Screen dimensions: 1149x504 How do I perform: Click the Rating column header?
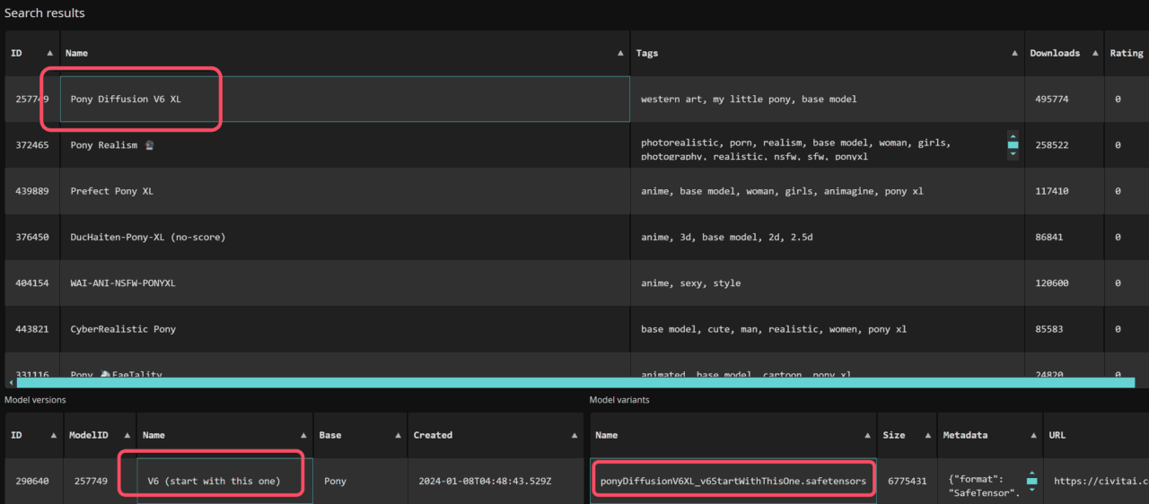coord(1127,54)
